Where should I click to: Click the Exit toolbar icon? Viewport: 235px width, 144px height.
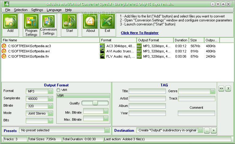click(x=107, y=21)
